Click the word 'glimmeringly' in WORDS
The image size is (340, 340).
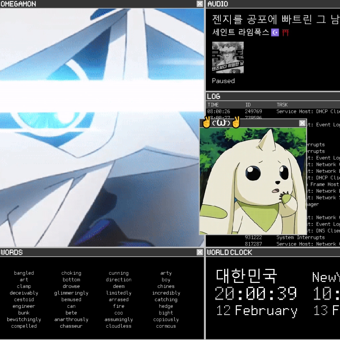point(71,293)
